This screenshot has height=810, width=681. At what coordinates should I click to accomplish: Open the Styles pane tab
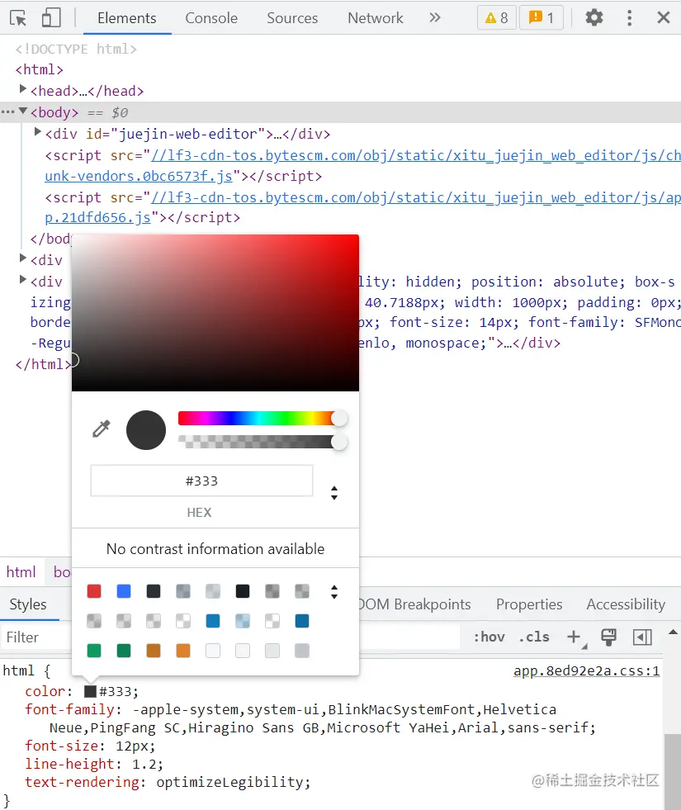click(x=28, y=604)
